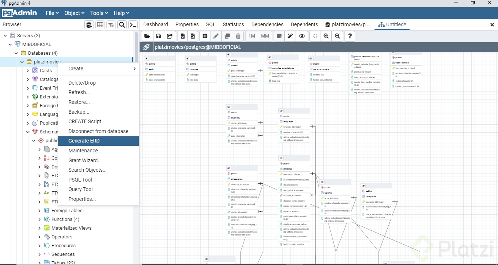Expand the Sequences node arrow
Screen dimensions: 498x265
(40, 254)
